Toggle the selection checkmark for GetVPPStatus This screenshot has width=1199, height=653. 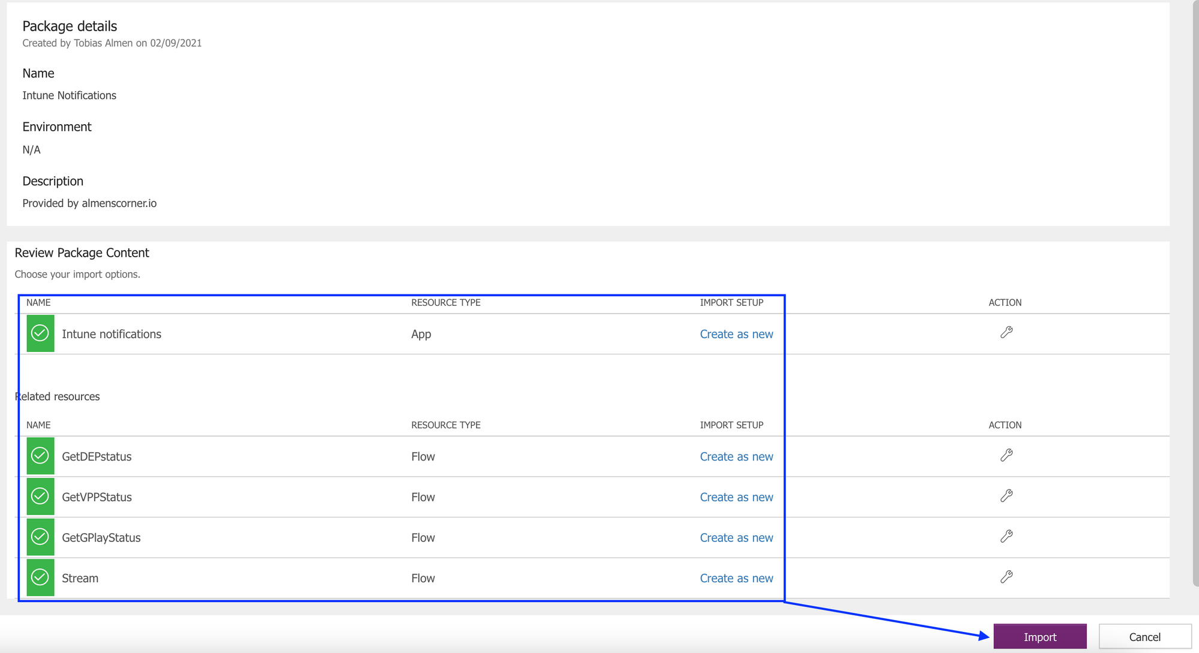tap(40, 496)
